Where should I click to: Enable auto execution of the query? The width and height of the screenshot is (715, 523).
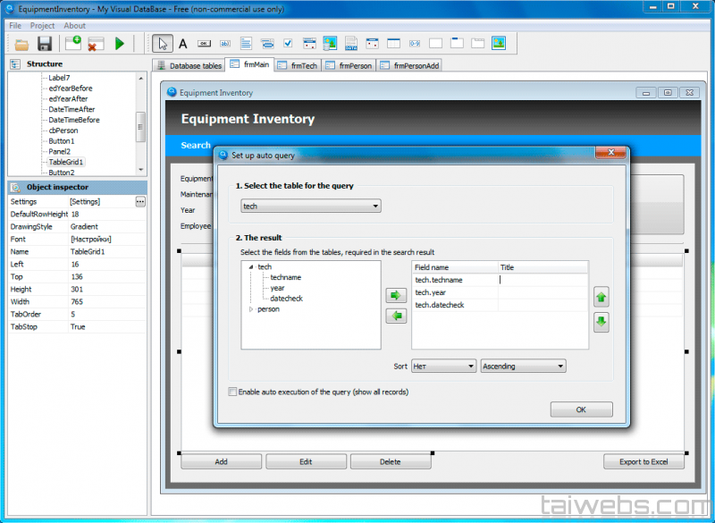tap(233, 392)
